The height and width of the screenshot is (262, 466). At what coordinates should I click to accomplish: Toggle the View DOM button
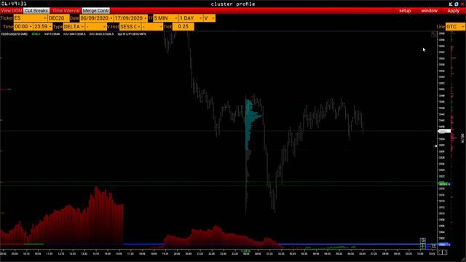pos(12,11)
